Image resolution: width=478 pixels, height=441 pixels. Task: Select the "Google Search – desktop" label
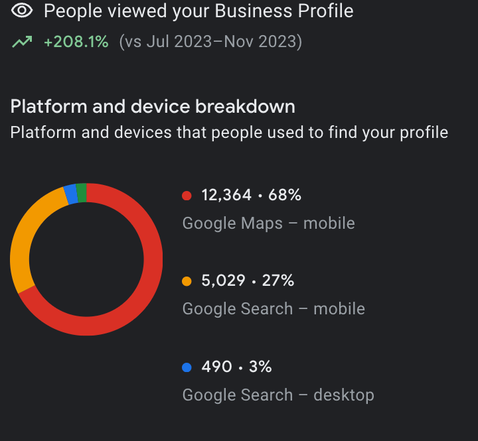(x=278, y=395)
